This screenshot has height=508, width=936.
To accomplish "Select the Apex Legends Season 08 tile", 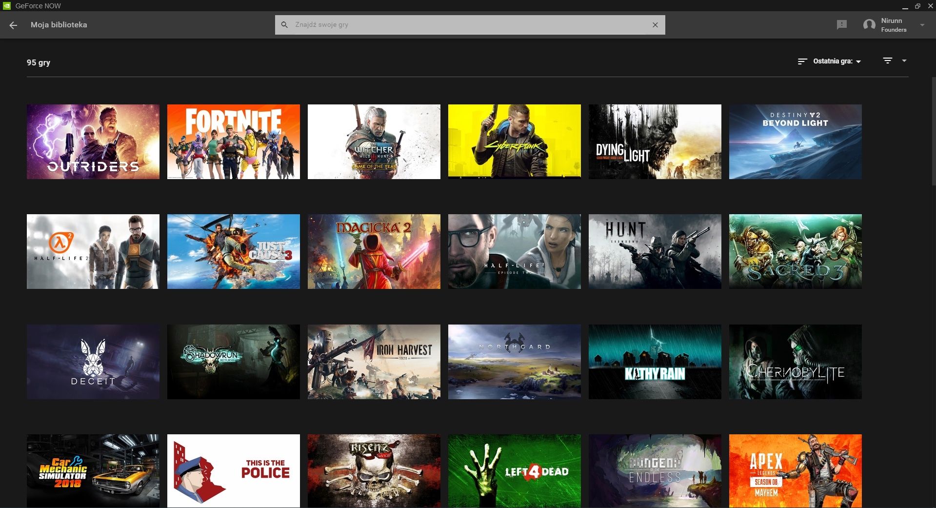I will [795, 471].
